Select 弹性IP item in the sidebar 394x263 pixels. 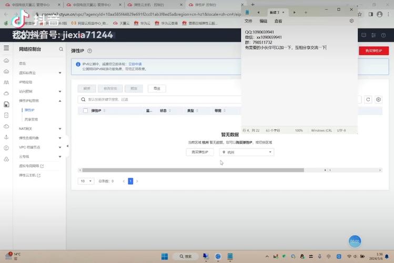29,110
